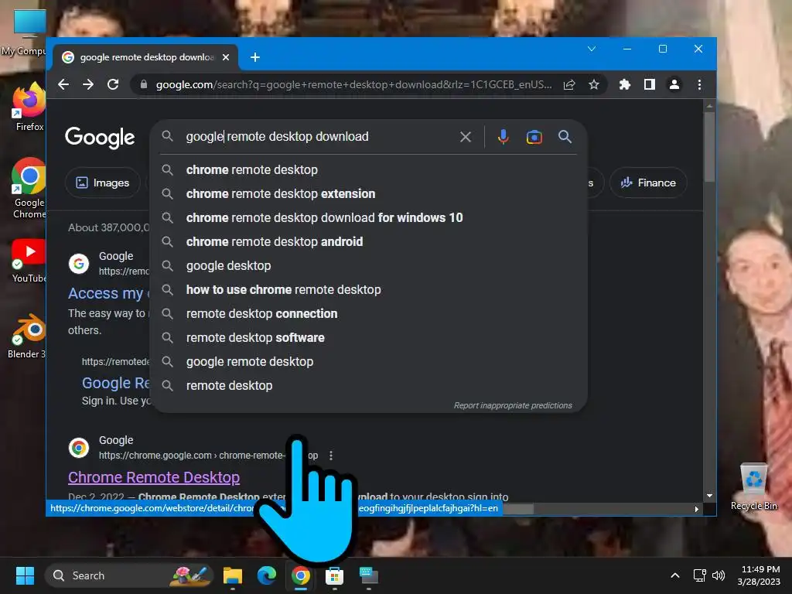Open the 'Access my' result heading link

tap(109, 293)
